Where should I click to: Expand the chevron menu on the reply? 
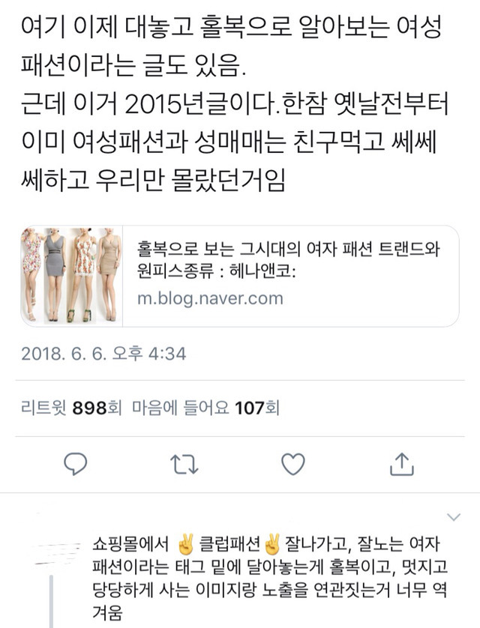[453, 517]
